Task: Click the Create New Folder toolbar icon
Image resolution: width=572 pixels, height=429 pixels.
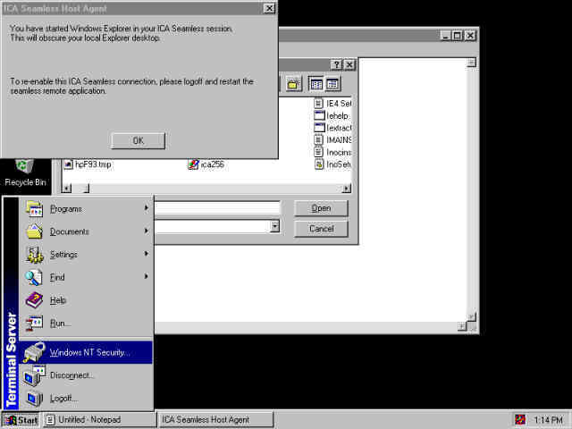Action: (292, 83)
